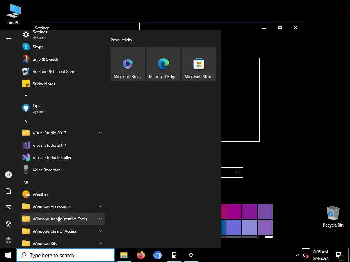
Task: Jump to letter T section header
Action: [26, 97]
